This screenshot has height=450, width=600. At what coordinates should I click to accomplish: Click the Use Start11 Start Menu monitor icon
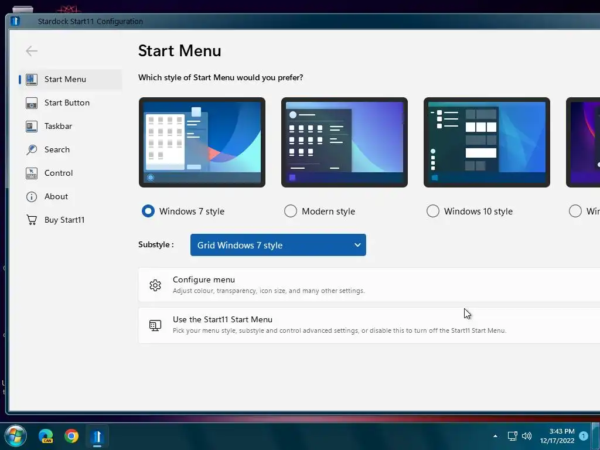155,325
